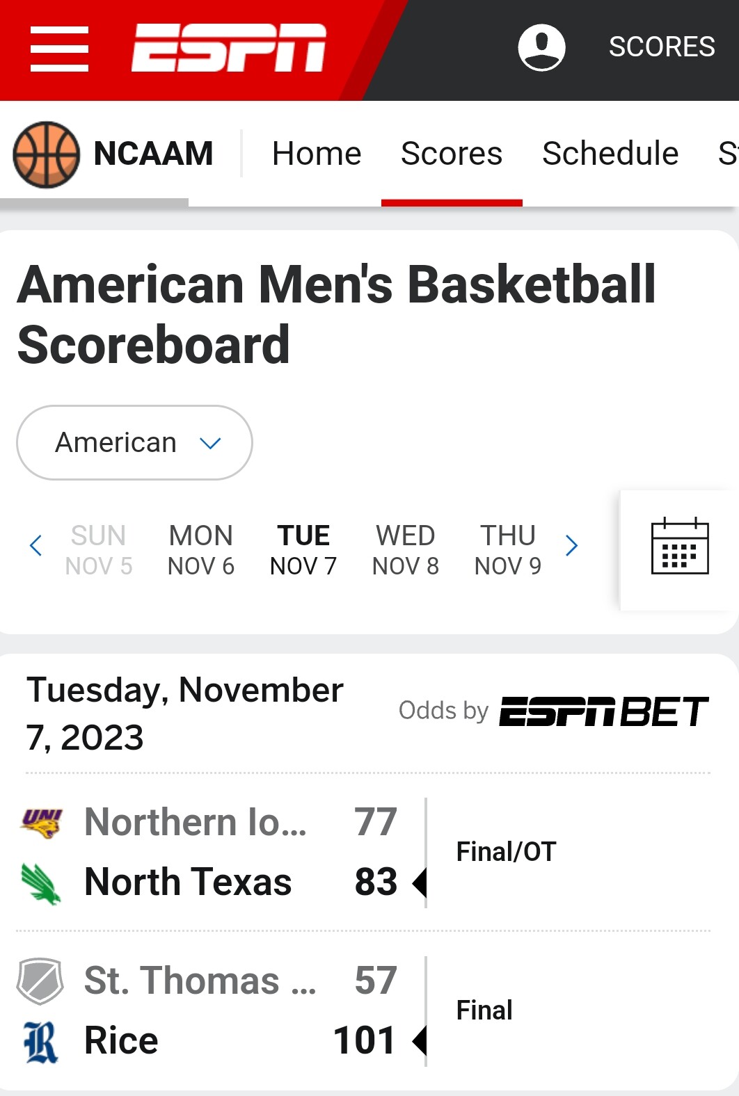This screenshot has height=1096, width=739.
Task: Open the user profile icon
Action: point(541,47)
